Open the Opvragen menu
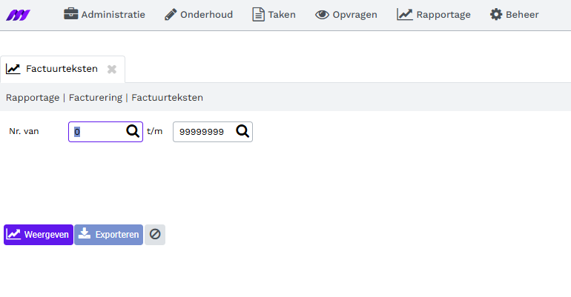 (346, 15)
